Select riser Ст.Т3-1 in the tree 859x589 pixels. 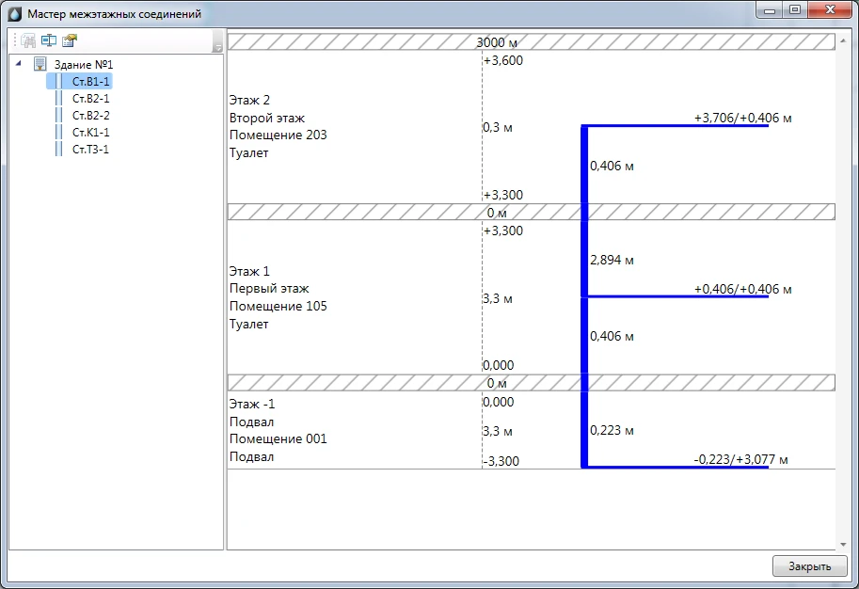click(x=90, y=150)
